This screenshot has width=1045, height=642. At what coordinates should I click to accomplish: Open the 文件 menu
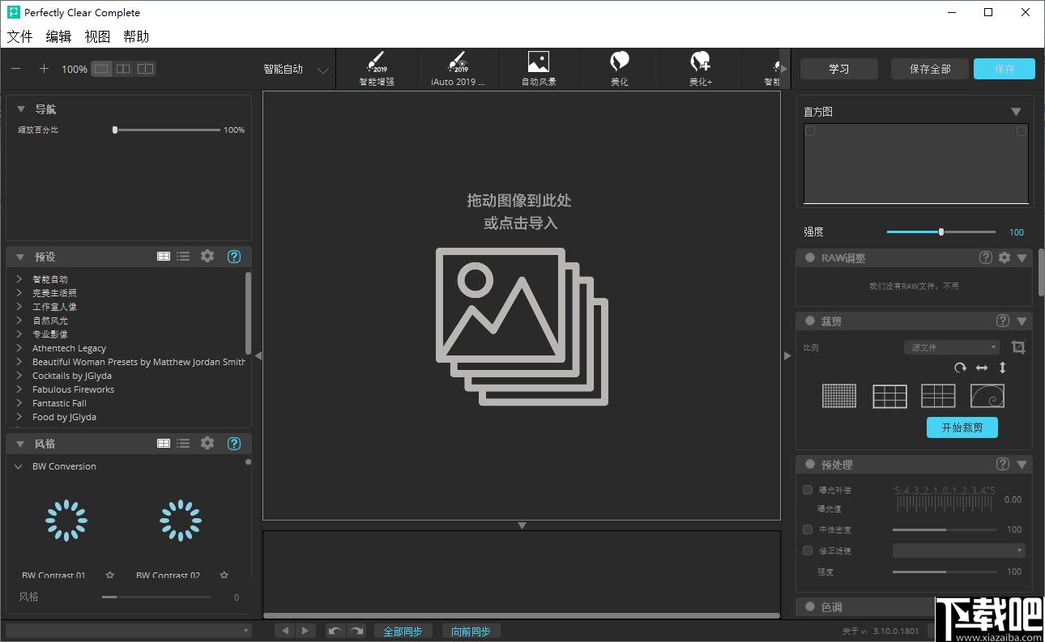click(x=19, y=36)
